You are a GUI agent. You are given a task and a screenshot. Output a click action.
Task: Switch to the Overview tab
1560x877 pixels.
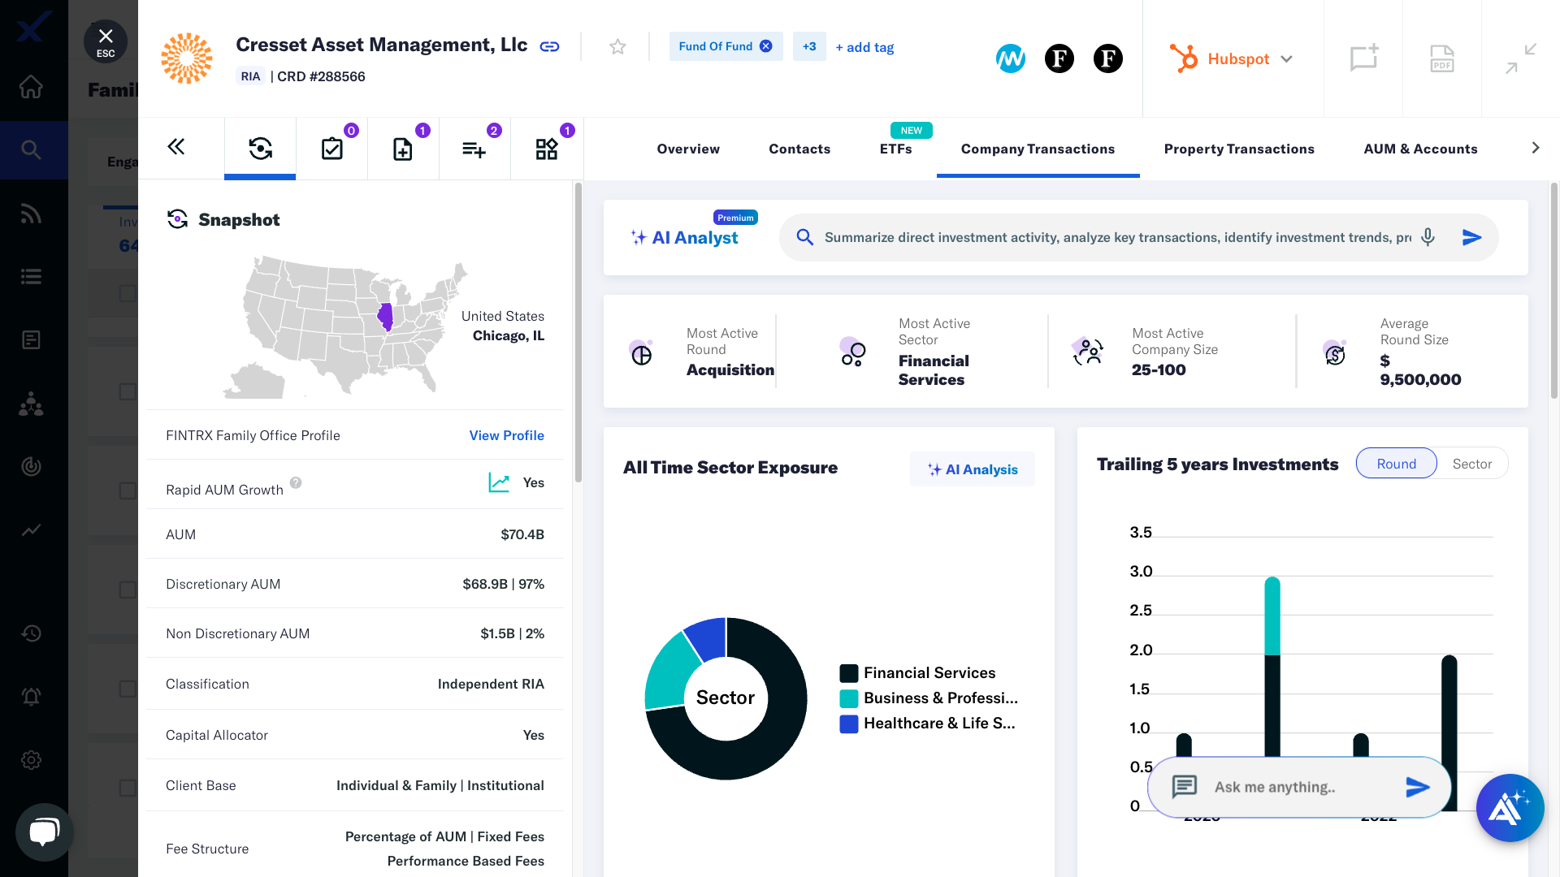688,149
